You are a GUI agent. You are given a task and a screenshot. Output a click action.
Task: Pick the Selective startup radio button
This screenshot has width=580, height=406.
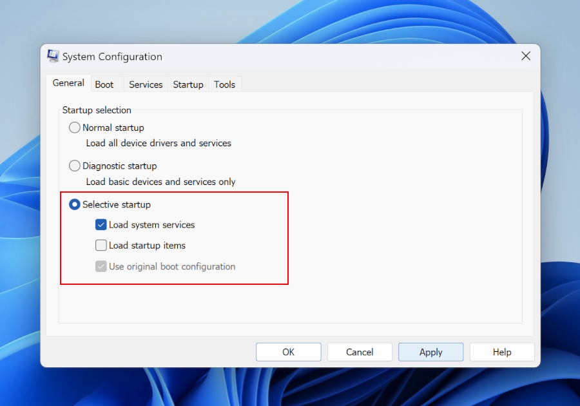click(75, 204)
